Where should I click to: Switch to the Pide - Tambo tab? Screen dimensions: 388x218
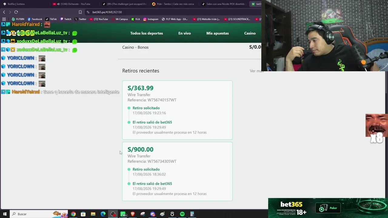tap(174, 4)
